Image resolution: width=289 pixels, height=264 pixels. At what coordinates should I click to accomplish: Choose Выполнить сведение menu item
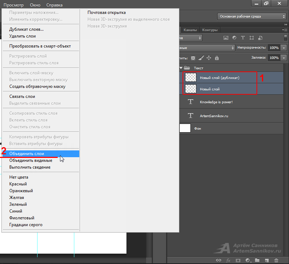(x=41, y=167)
